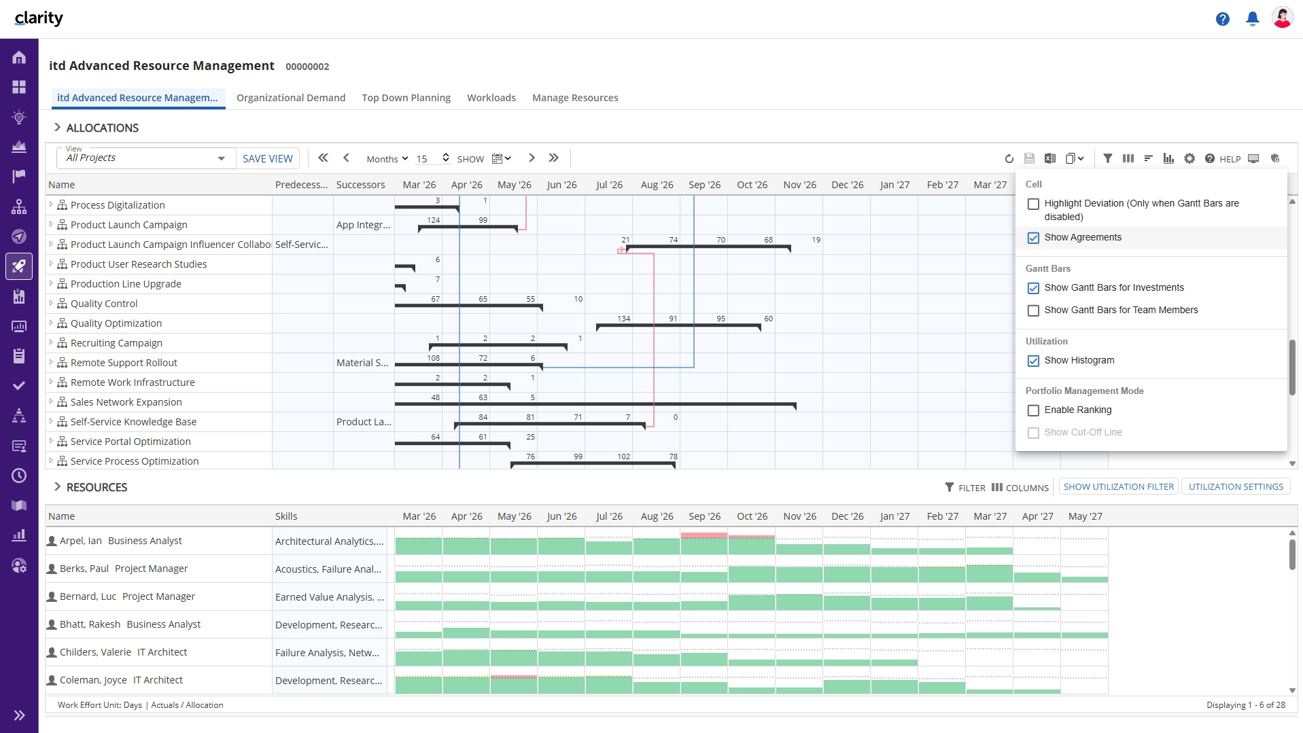Switch to the Workloads tab
The width and height of the screenshot is (1303, 733).
pyautogui.click(x=491, y=98)
